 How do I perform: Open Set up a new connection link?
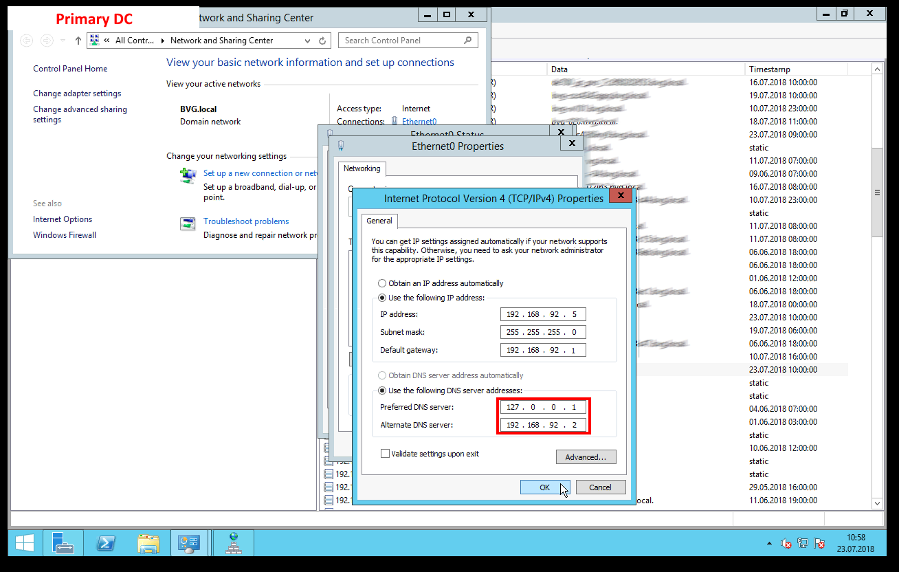tap(260, 173)
